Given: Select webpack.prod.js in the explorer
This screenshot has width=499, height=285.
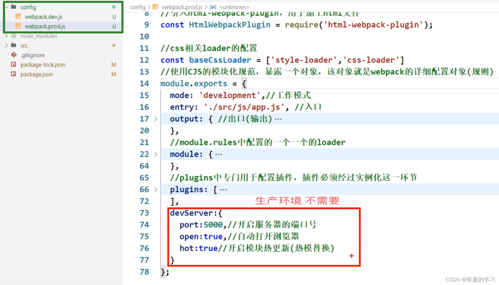Looking at the screenshot, I should (x=45, y=26).
